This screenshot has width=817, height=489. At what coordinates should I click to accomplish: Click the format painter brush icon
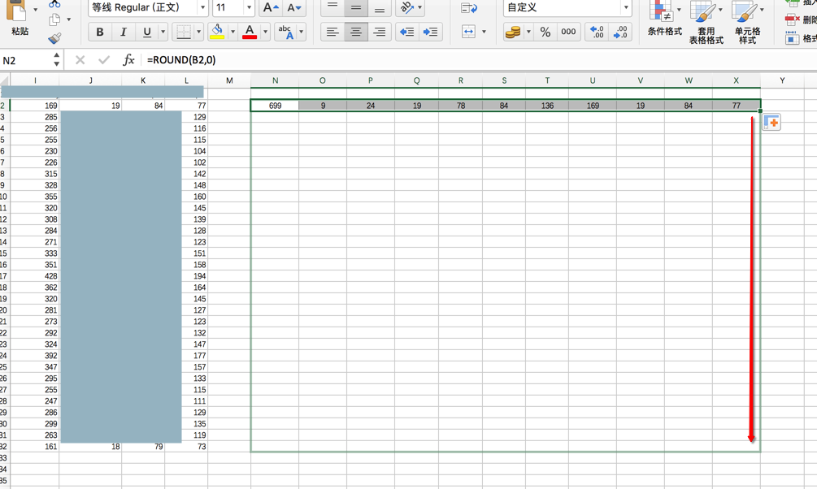[x=54, y=38]
